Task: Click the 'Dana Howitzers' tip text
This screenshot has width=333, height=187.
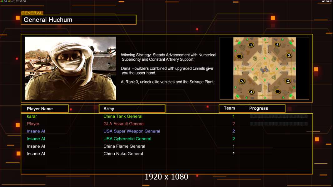Action: point(167,70)
